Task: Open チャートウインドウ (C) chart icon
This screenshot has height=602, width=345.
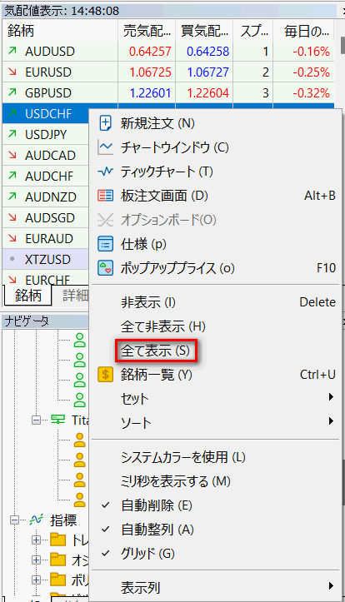Action: pyautogui.click(x=105, y=147)
